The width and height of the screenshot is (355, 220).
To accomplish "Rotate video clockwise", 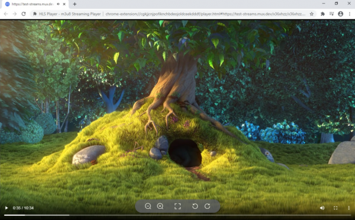I will click(x=208, y=206).
